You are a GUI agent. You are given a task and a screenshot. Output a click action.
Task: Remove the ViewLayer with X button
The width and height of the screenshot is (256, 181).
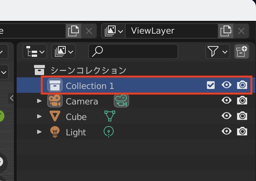coord(242,31)
